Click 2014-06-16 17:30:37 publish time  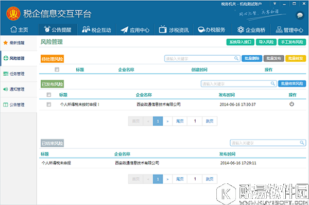pos(237,105)
